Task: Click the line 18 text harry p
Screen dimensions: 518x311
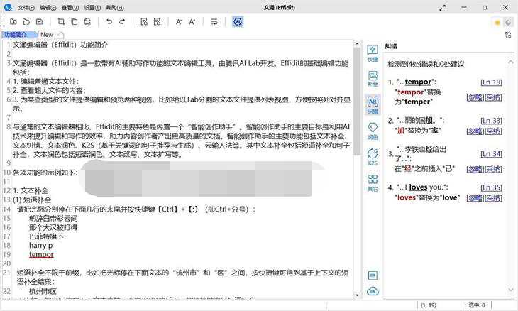Action: click(40, 246)
